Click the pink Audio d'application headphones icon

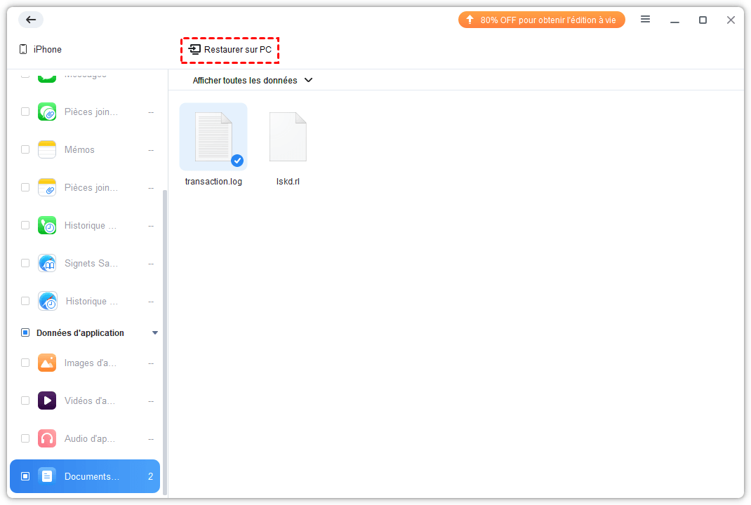47,438
